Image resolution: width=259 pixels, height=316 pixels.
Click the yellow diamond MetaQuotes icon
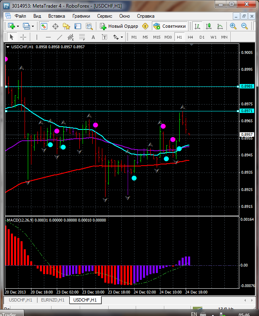[145, 26]
